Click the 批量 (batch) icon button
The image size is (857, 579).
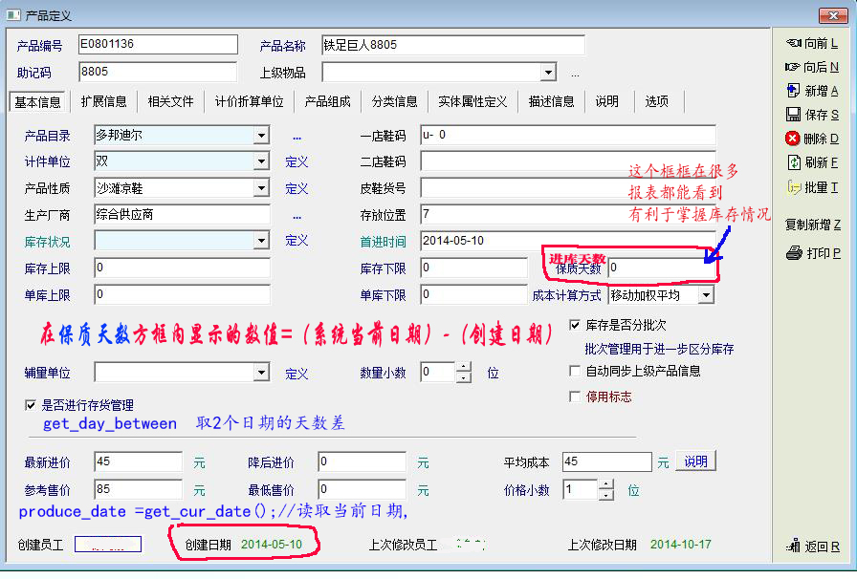coord(793,187)
